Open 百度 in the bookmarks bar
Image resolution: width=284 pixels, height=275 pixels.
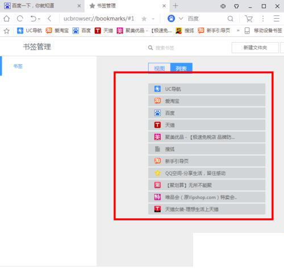coord(82,31)
